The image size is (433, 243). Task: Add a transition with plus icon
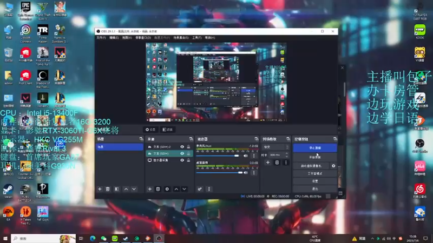268,163
